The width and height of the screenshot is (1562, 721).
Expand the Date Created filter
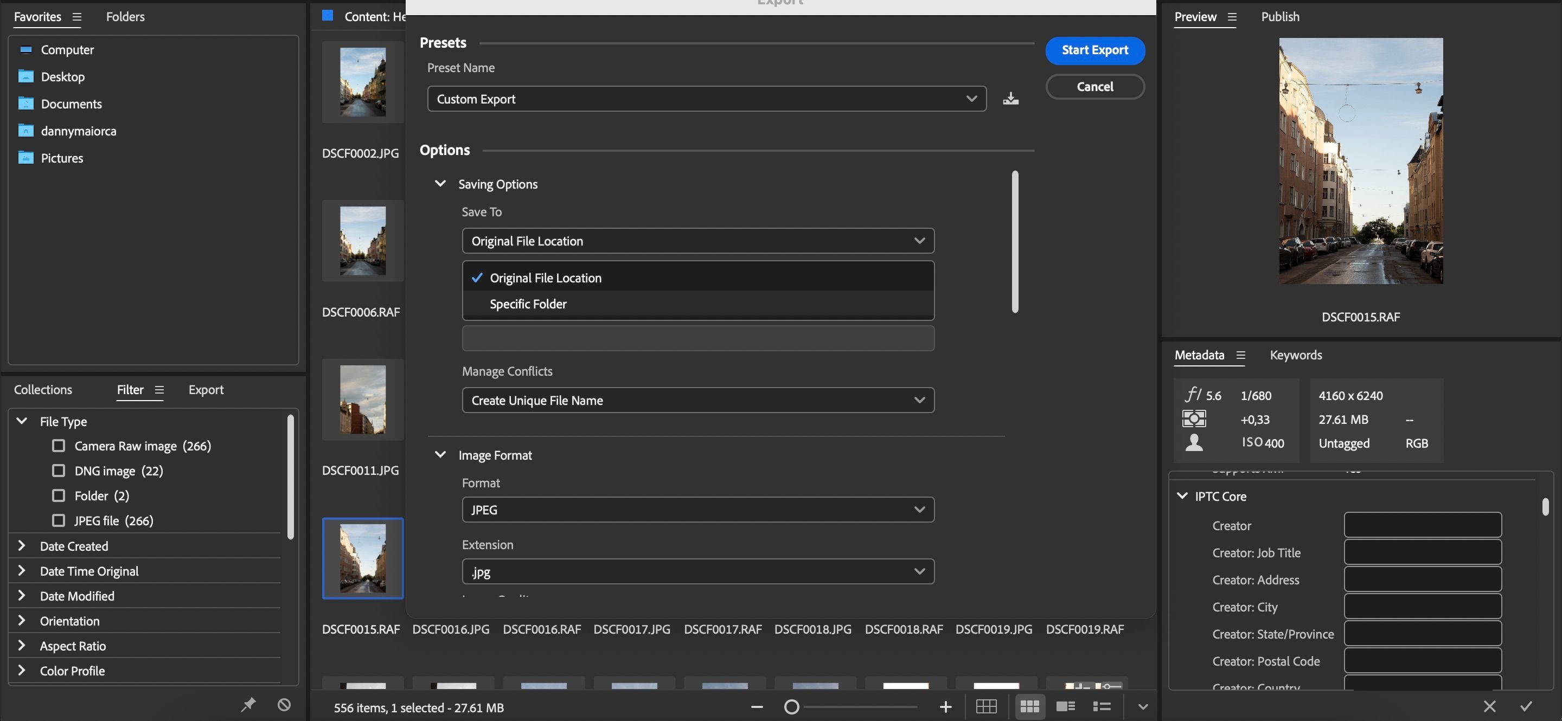[x=22, y=545]
